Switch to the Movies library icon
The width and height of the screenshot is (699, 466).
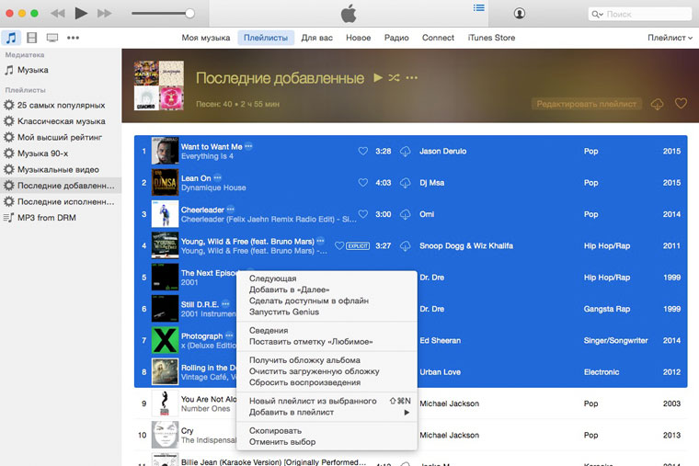click(31, 38)
